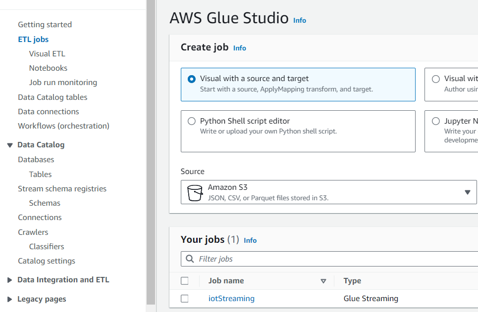478x312 pixels.
Task: Collapse the Data Catalog section
Action: click(x=9, y=145)
